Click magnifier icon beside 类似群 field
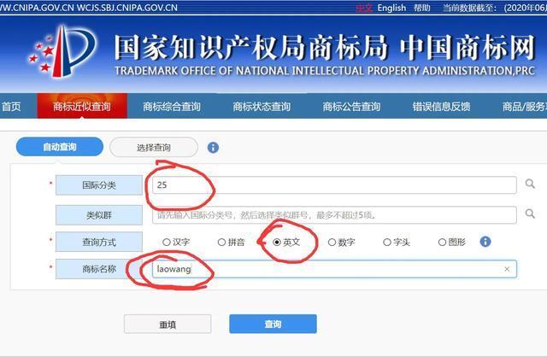The height and width of the screenshot is (357, 547). (x=530, y=214)
